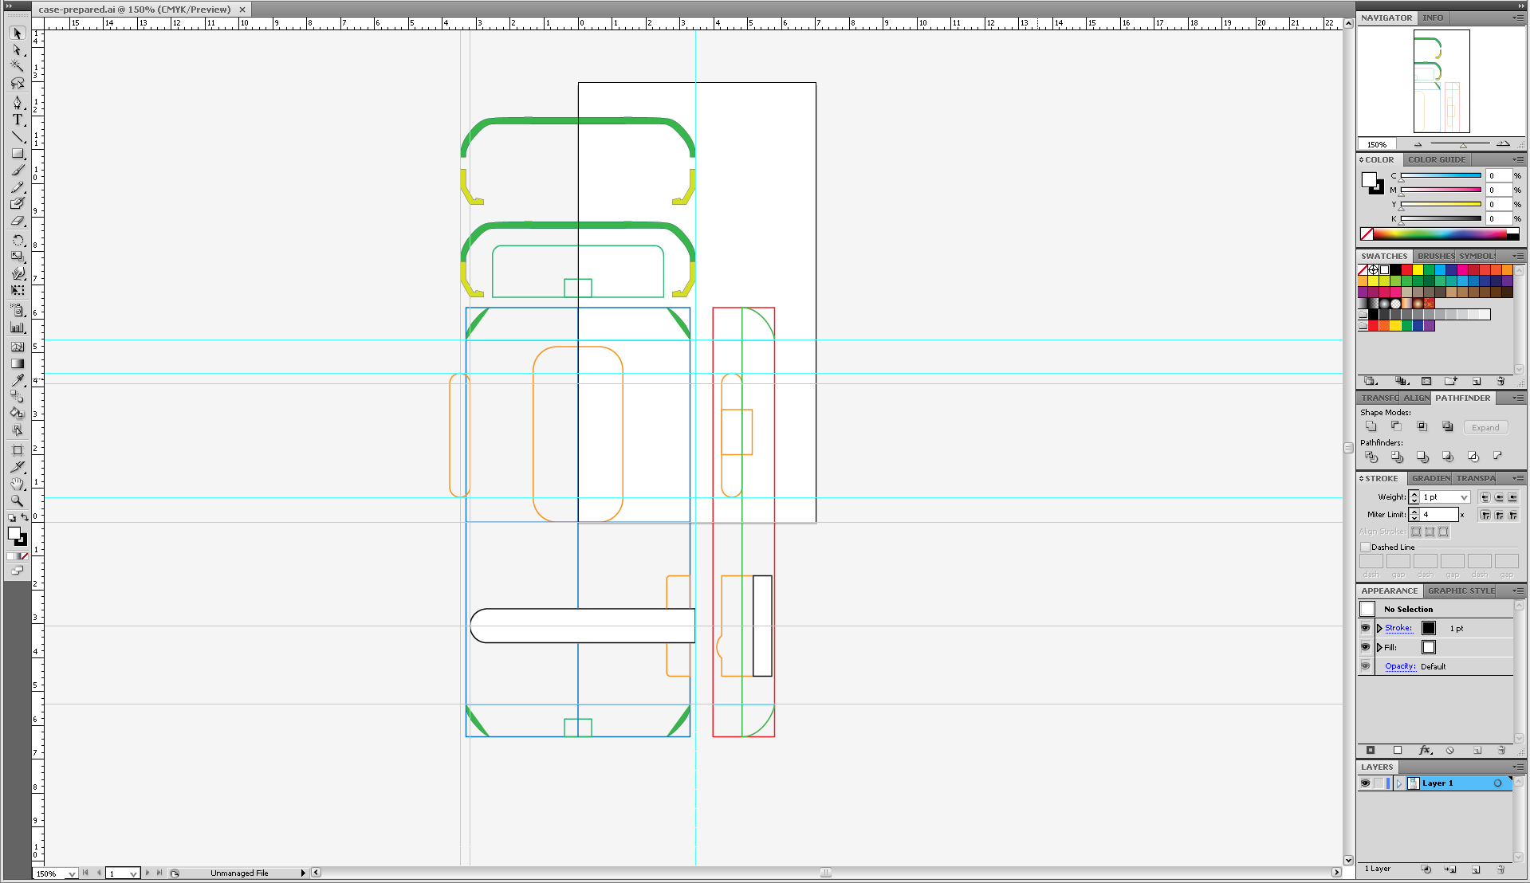The image size is (1530, 883).
Task: Switch to the Color Guide tab
Action: coord(1437,159)
